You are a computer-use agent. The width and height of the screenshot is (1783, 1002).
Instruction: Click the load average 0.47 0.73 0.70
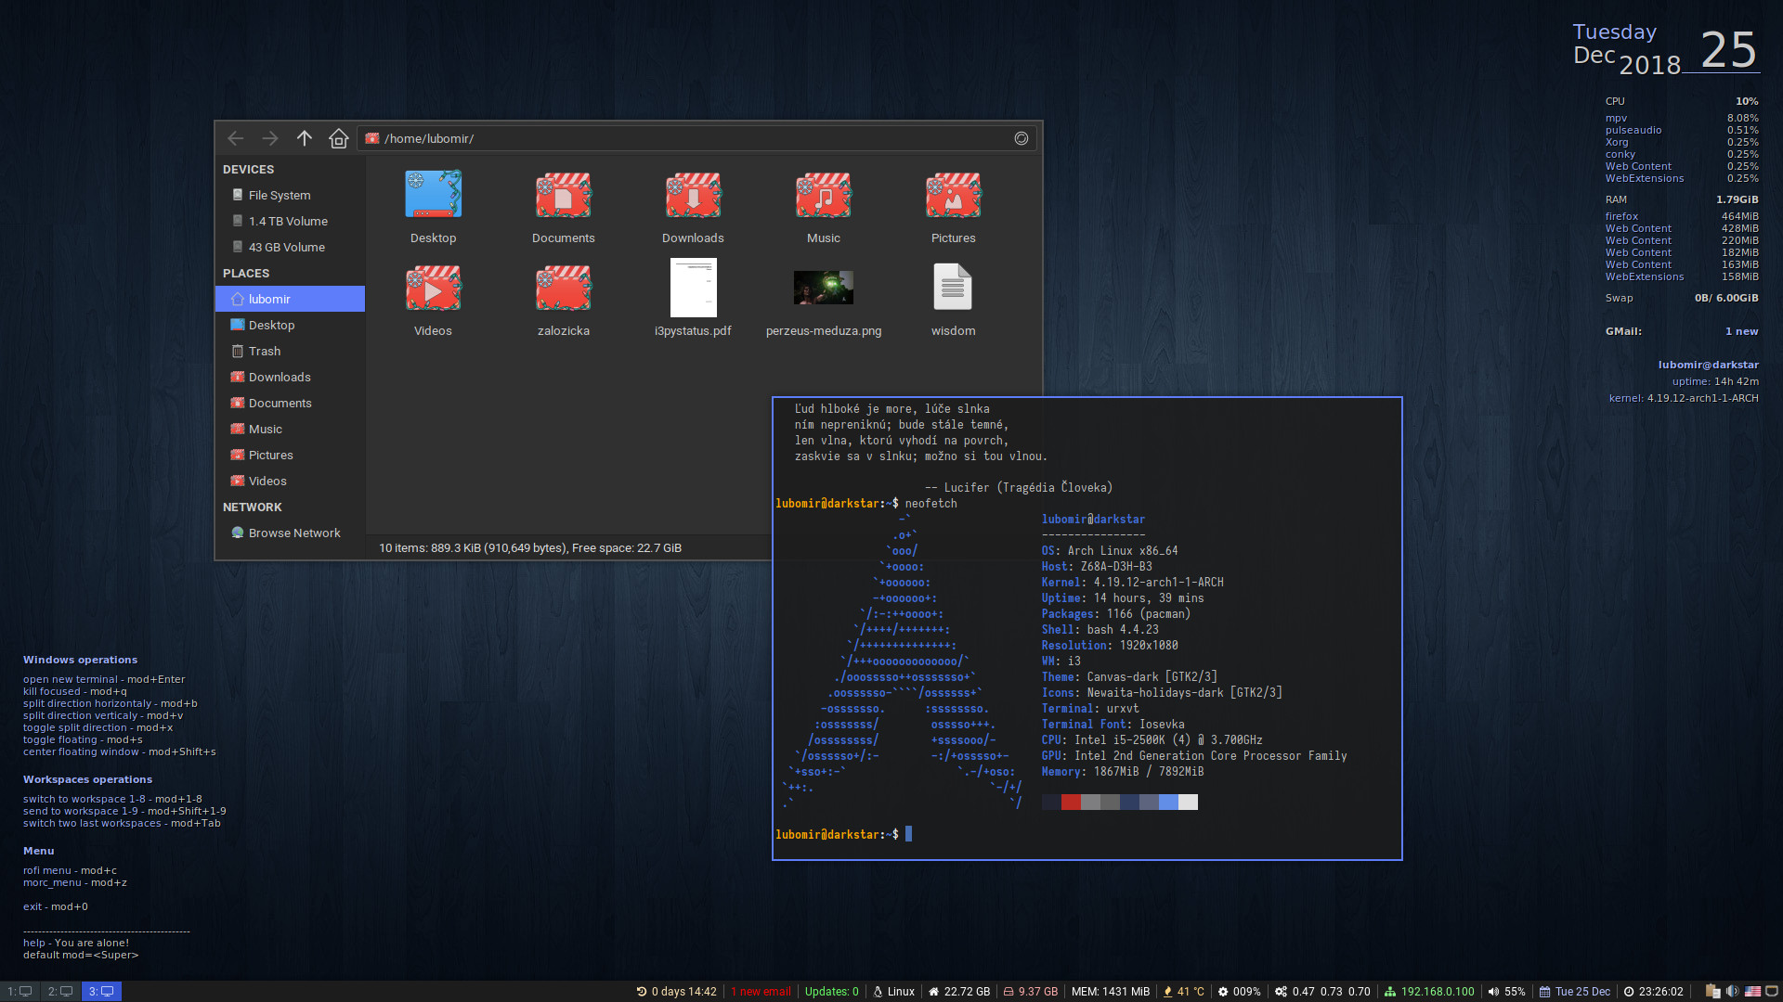coord(1322,991)
